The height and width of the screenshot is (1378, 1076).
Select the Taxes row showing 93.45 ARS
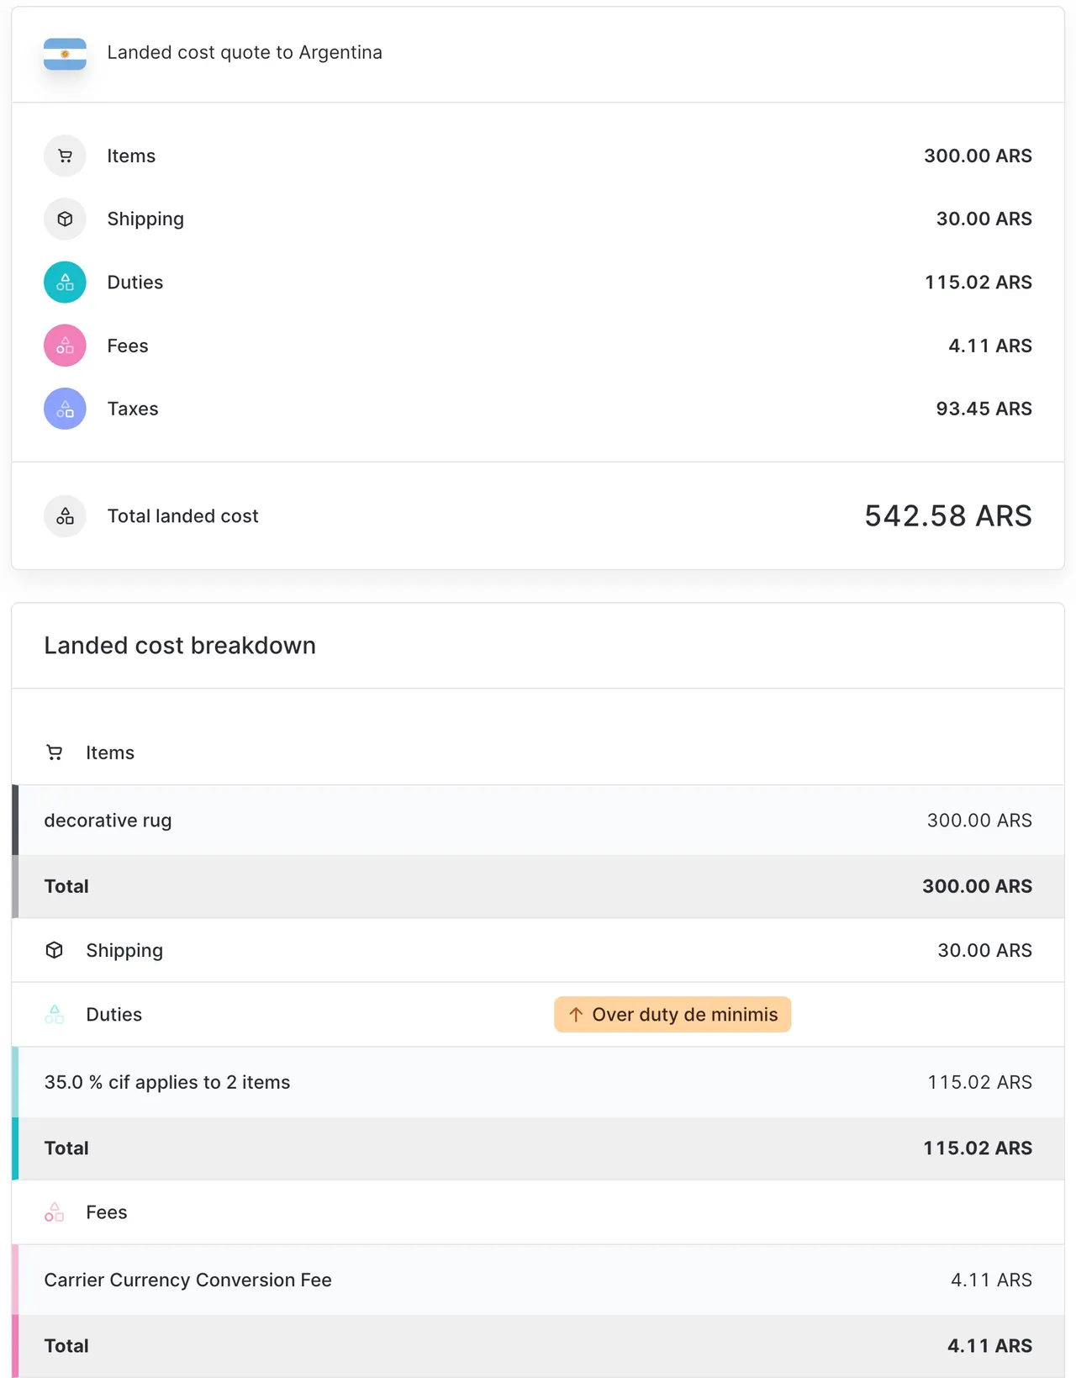coord(538,409)
